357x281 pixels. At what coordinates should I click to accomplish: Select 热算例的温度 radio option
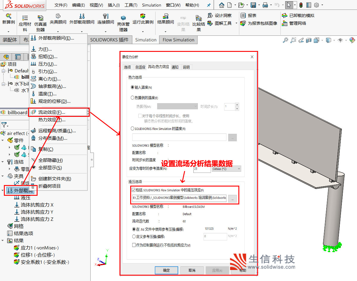(133, 98)
